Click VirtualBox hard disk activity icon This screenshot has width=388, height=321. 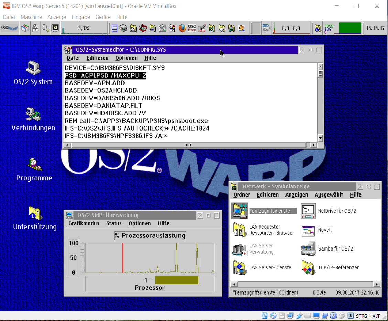(x=265, y=316)
